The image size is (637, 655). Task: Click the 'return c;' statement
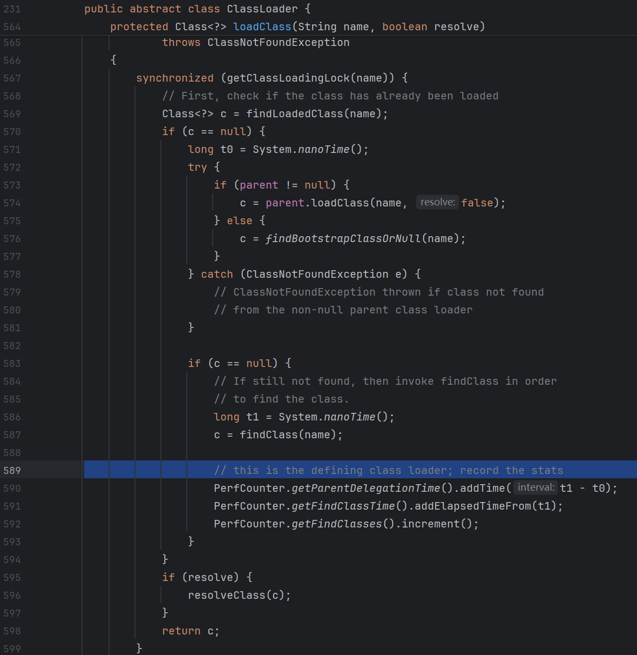tap(190, 631)
